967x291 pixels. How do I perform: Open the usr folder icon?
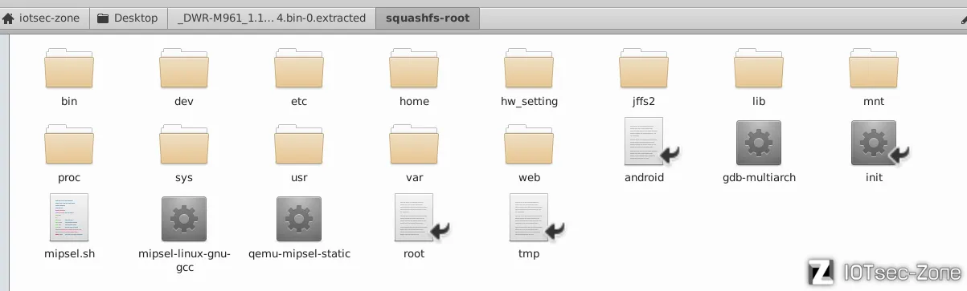[x=299, y=144]
